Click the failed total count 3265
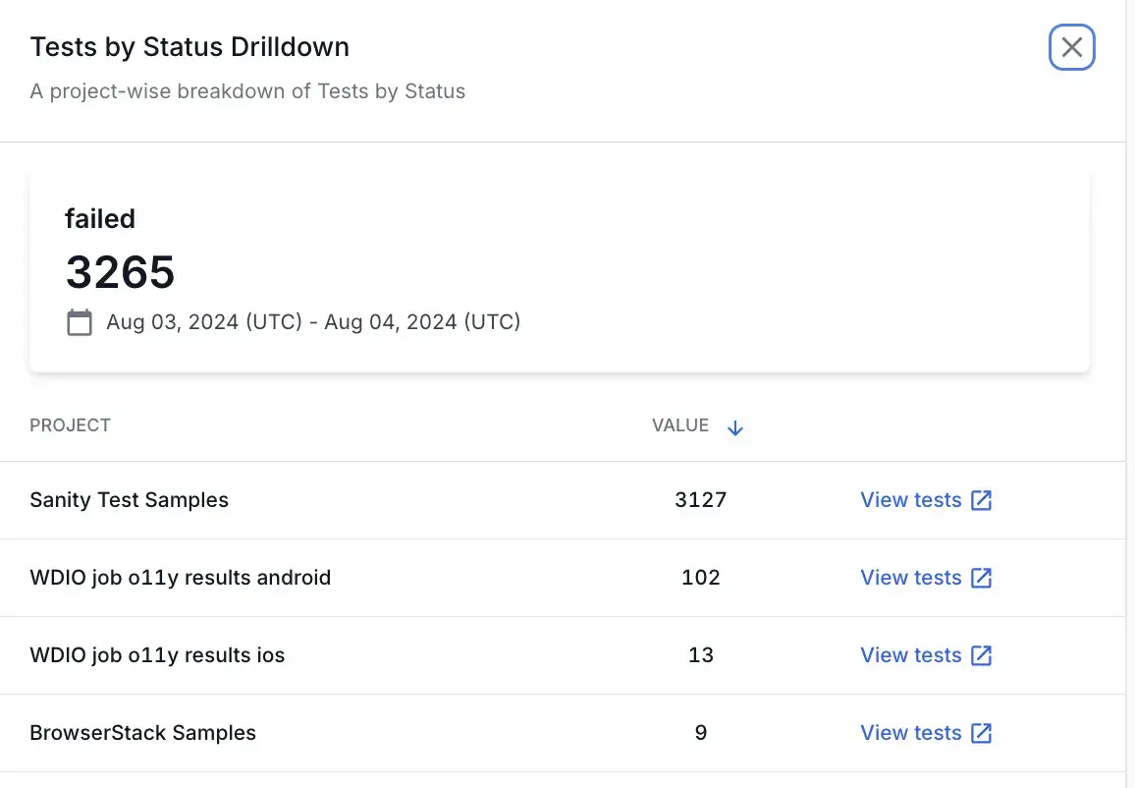This screenshot has width=1135, height=788. click(x=120, y=272)
